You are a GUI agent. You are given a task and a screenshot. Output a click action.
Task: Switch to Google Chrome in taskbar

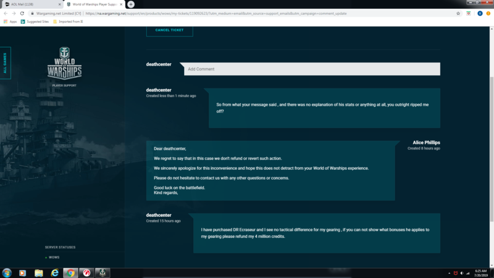click(x=70, y=273)
